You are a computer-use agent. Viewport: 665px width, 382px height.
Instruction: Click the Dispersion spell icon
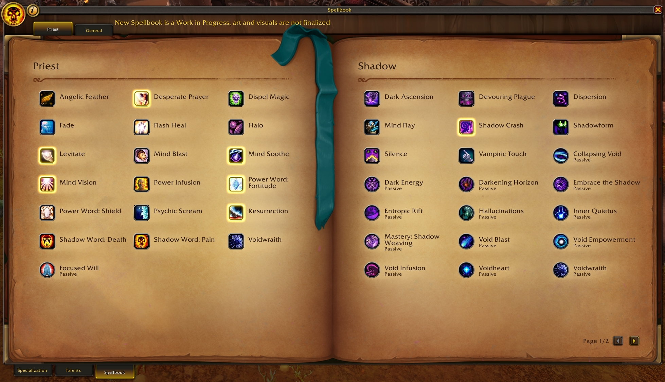(x=561, y=97)
